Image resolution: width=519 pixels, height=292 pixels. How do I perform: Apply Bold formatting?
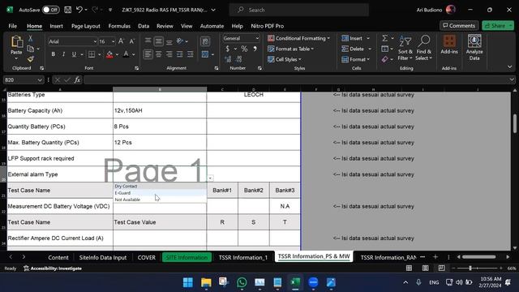pyautogui.click(x=53, y=54)
